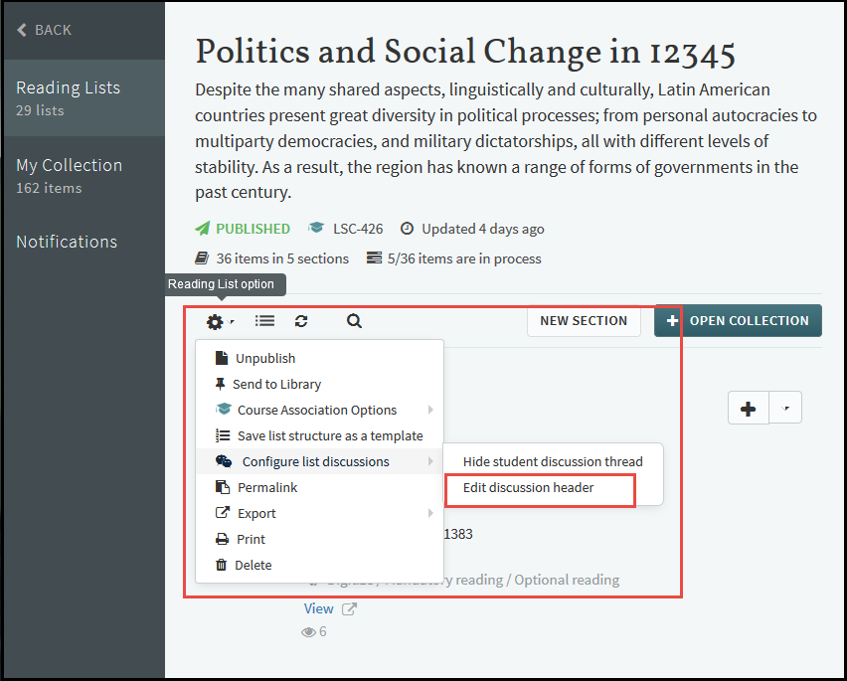Click the refresh arrows icon
Screen dimensions: 847x681
click(x=301, y=321)
